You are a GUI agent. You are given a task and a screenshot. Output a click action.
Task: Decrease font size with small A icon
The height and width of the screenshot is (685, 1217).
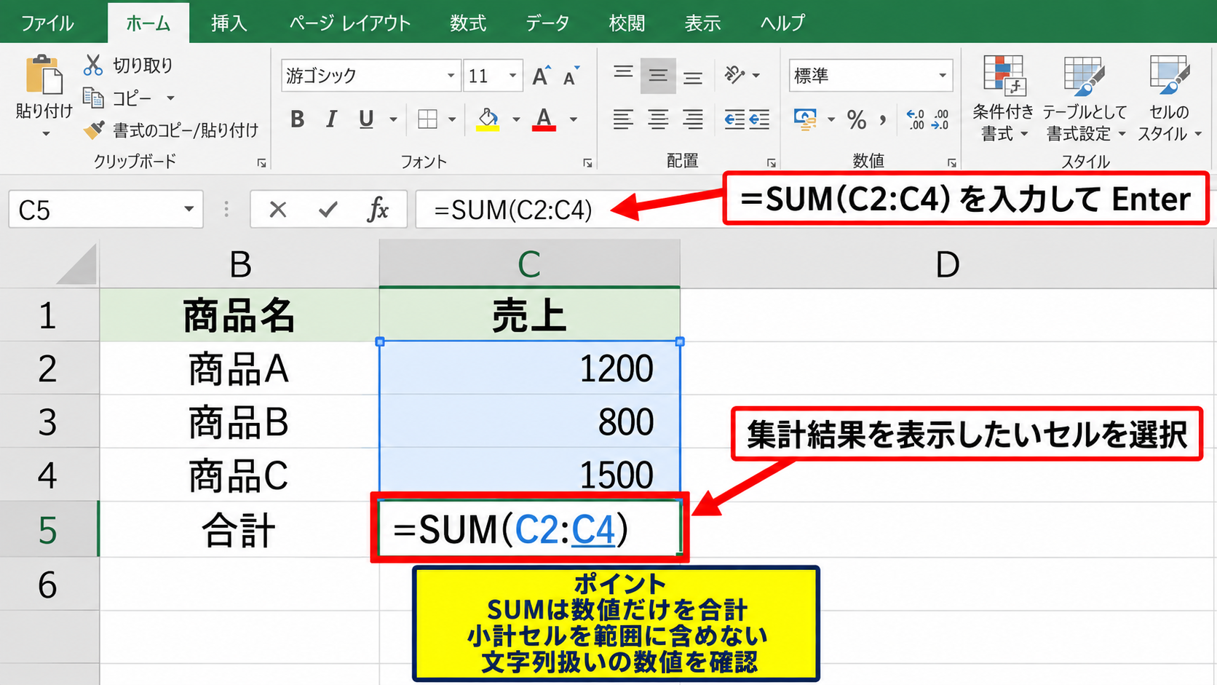pyautogui.click(x=571, y=76)
